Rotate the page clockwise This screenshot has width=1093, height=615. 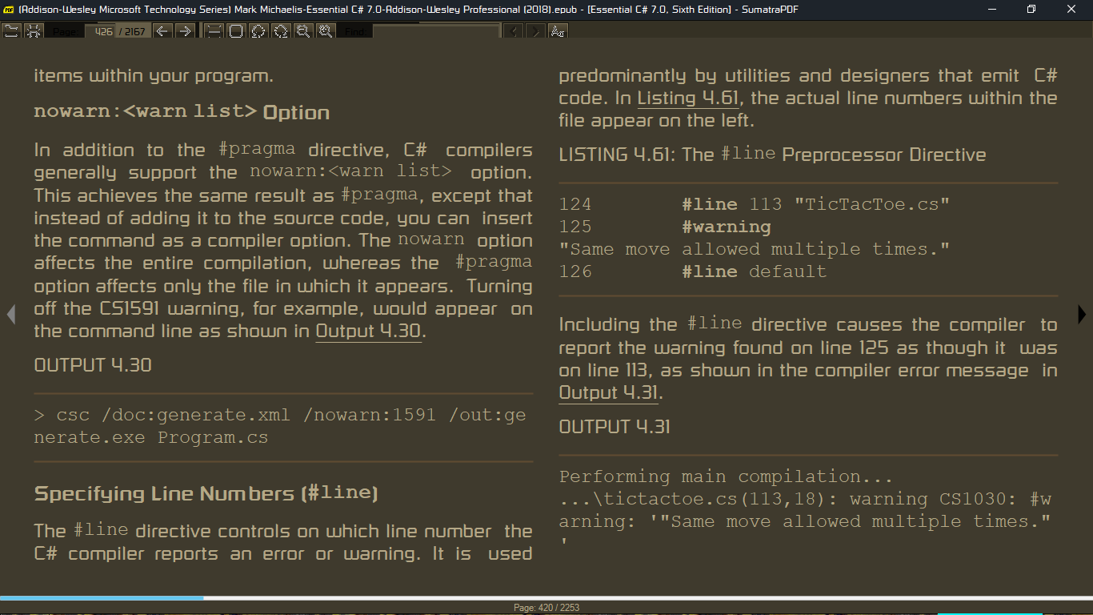(x=279, y=30)
